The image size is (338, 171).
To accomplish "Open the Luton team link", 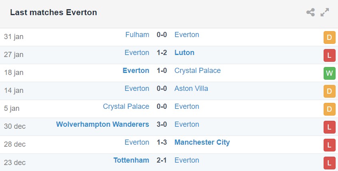I will (x=184, y=53).
